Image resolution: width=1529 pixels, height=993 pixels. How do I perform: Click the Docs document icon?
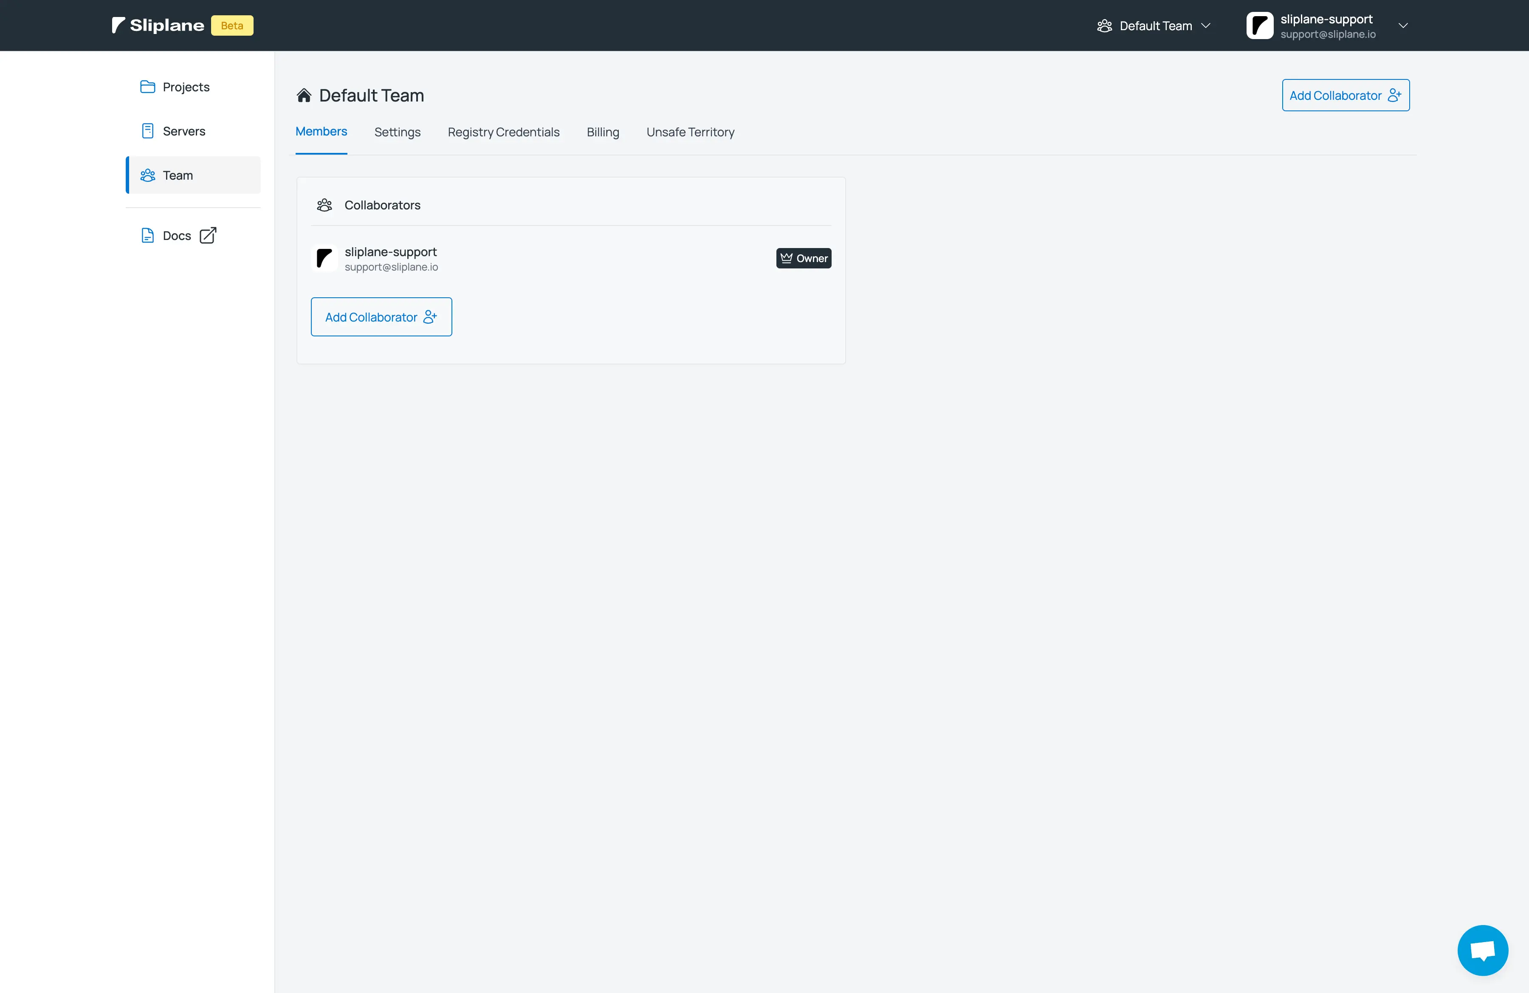148,236
